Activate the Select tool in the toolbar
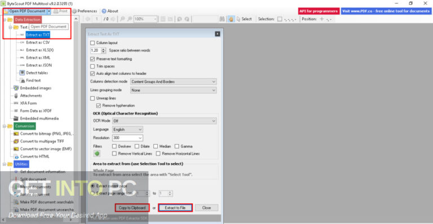Viewport: 433px width, 224px height. coord(244,19)
